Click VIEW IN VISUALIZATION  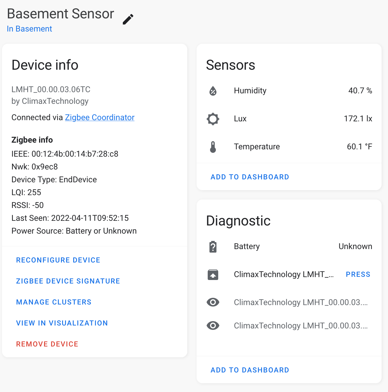point(62,323)
